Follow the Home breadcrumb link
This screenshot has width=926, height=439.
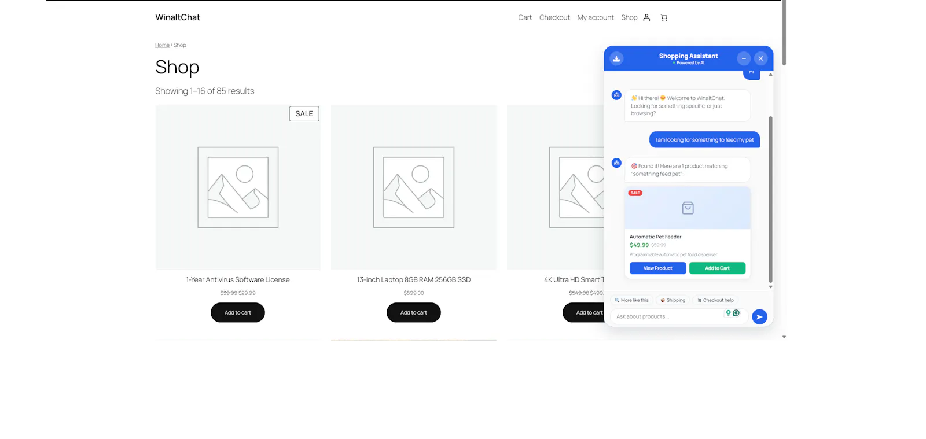(x=162, y=45)
